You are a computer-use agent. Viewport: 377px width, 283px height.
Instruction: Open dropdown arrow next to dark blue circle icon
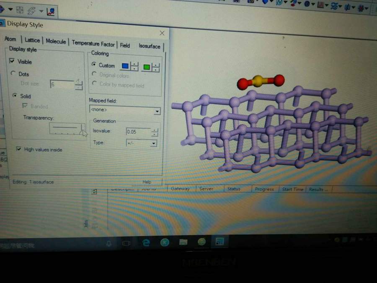pos(313,4)
